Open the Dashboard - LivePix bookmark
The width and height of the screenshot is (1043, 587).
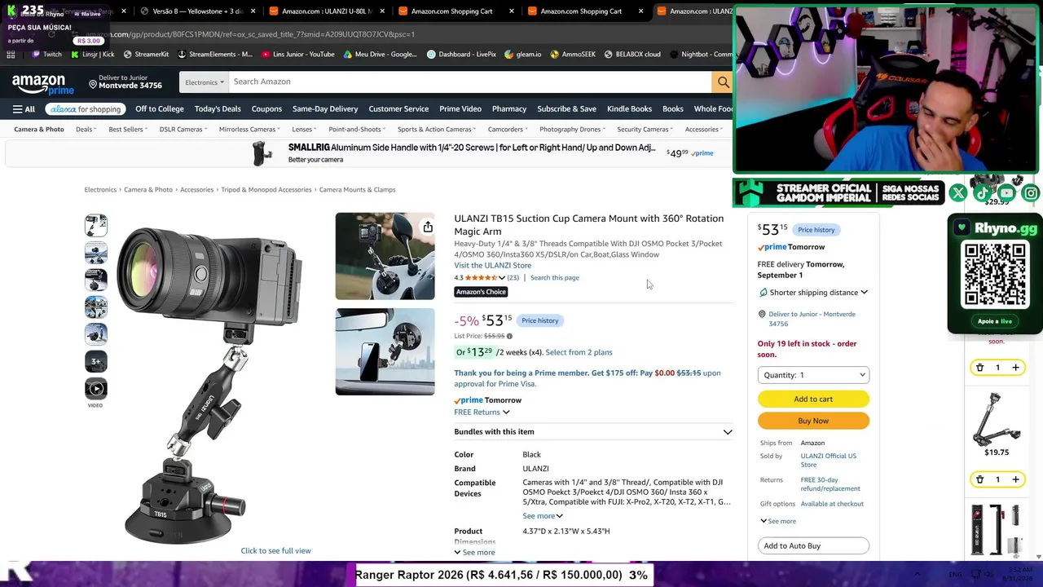(461, 55)
